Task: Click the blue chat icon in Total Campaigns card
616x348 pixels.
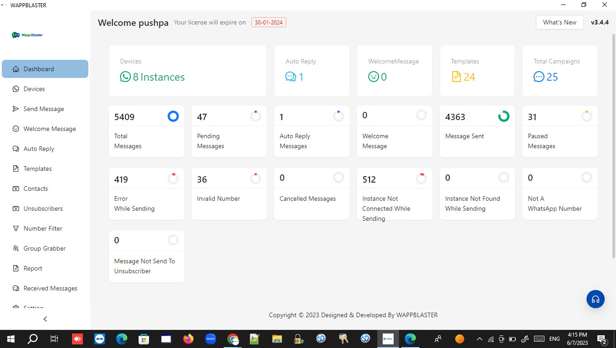Action: (539, 77)
